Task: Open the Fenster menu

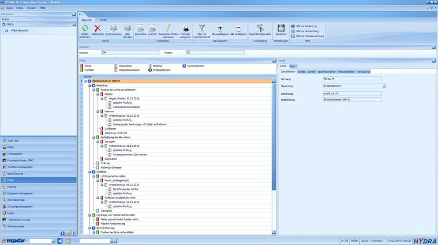Action: (x=32, y=8)
